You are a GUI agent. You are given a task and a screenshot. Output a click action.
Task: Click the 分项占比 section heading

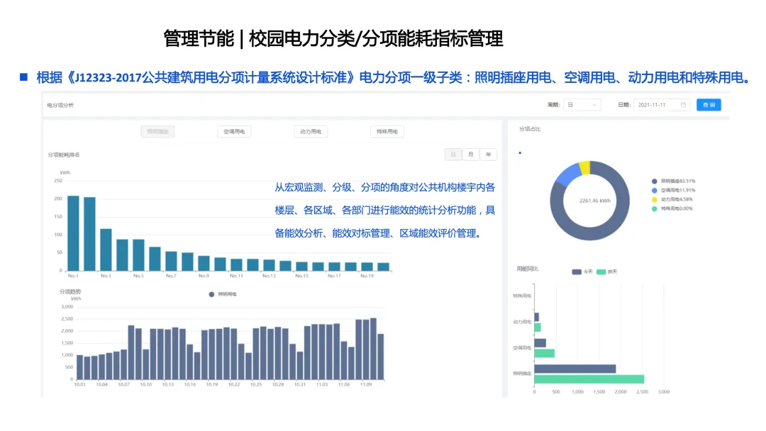530,129
